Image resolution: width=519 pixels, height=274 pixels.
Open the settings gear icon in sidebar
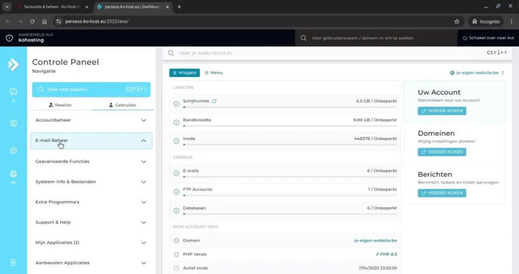point(13,150)
